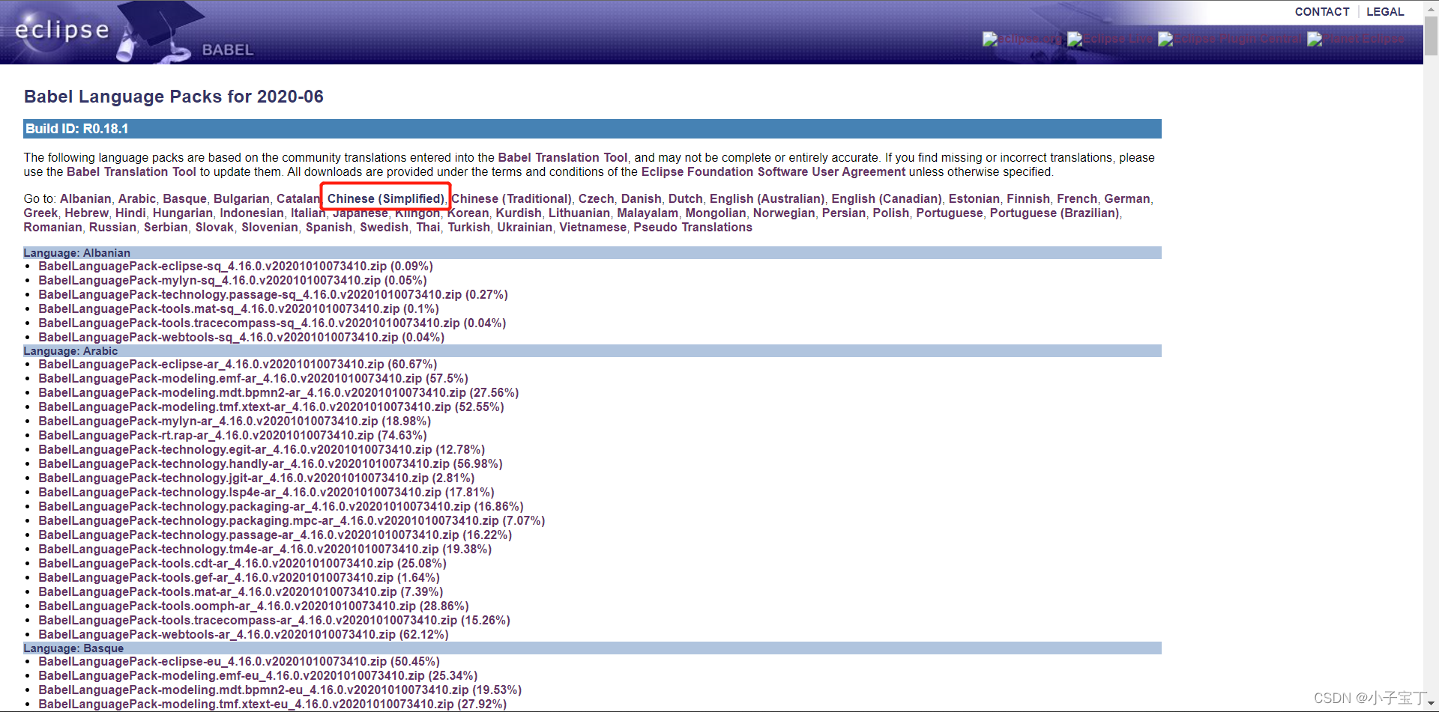Jump to Basque in the Go to list
Screen dimensions: 1439x712
184,198
